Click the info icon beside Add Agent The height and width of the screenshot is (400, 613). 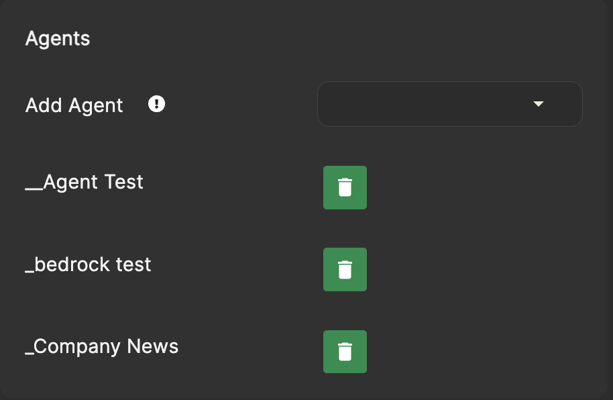pos(156,104)
